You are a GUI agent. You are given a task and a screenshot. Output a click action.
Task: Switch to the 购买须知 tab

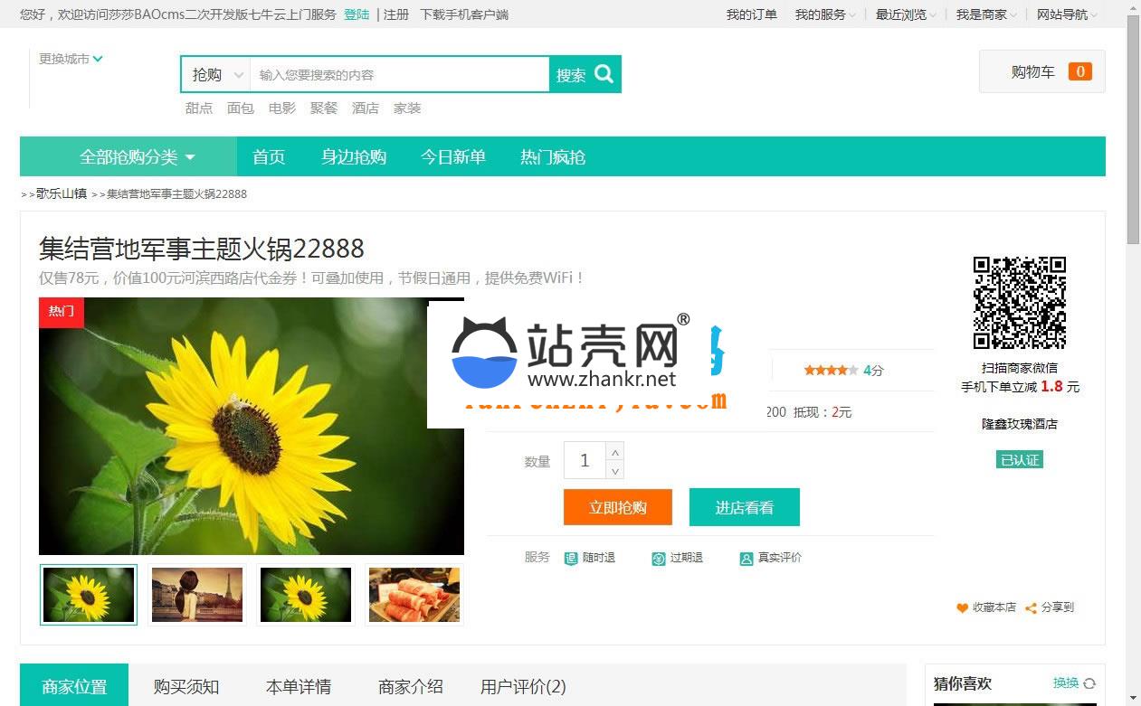[186, 686]
